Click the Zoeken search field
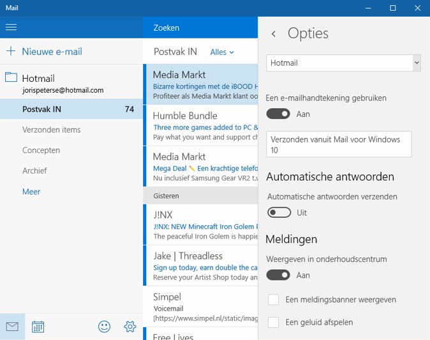 point(200,27)
